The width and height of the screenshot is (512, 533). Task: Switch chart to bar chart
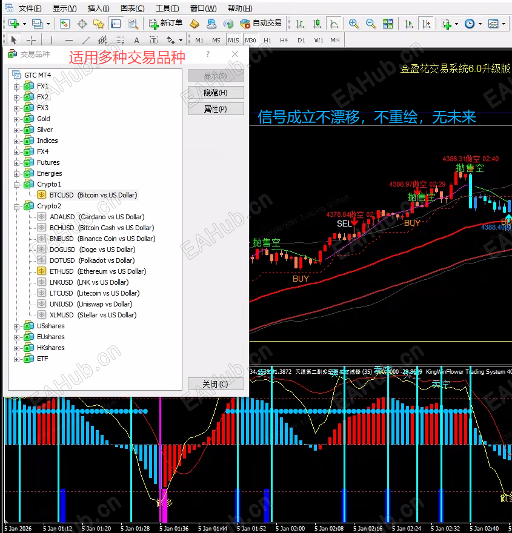pyautogui.click(x=299, y=24)
